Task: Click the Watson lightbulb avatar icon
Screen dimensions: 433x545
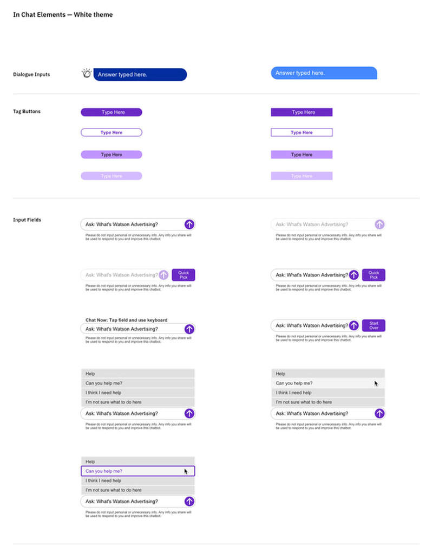Action: 87,73
